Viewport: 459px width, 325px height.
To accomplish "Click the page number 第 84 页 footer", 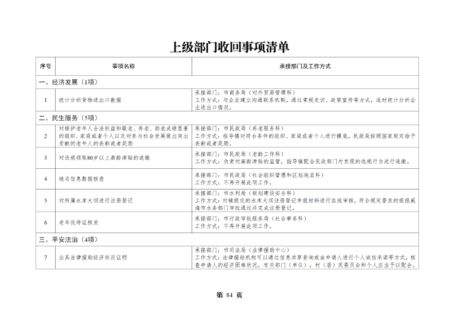I will click(x=229, y=295).
